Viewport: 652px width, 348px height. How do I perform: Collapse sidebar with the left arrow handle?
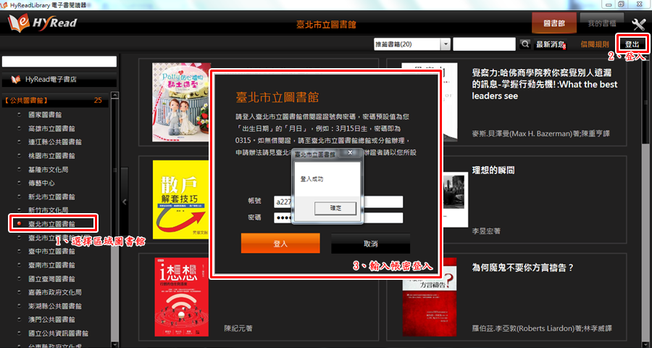[x=124, y=202]
